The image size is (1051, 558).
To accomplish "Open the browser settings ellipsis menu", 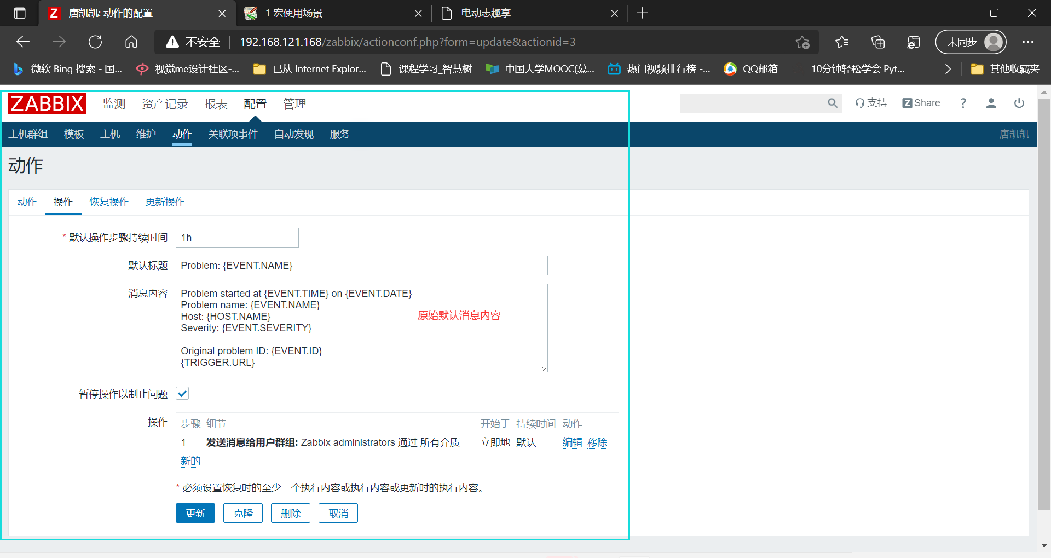I will pos(1028,42).
